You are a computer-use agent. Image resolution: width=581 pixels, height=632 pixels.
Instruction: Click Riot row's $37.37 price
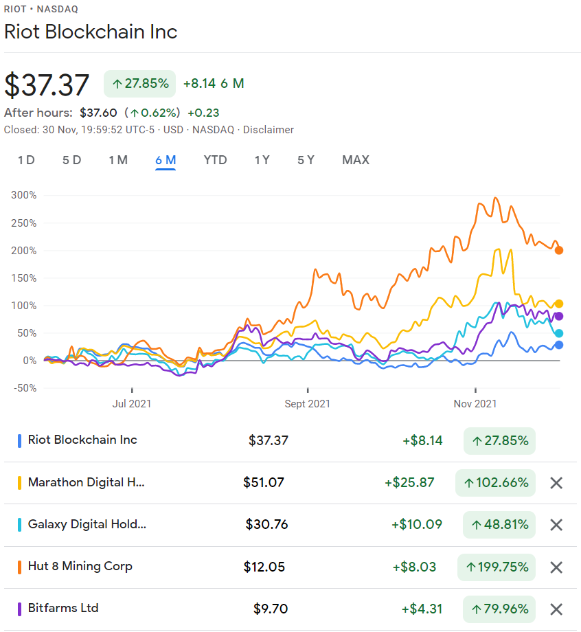tap(269, 440)
